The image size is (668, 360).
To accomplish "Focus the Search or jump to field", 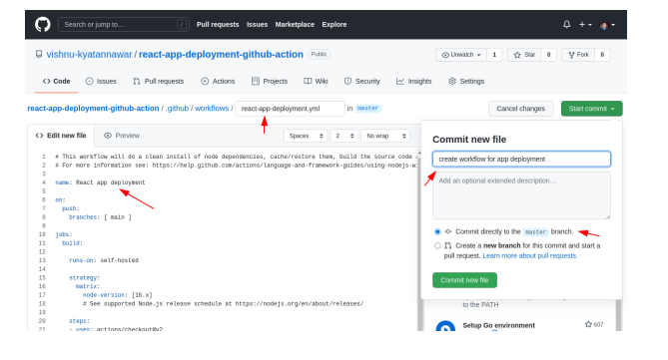I will pos(124,25).
